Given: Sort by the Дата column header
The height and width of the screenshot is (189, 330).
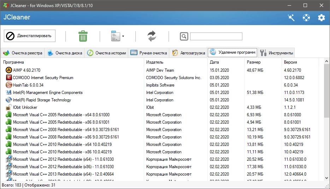Looking at the screenshot, I should click(x=214, y=62).
